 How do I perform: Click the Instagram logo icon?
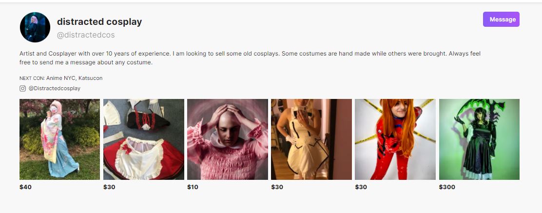pos(22,89)
